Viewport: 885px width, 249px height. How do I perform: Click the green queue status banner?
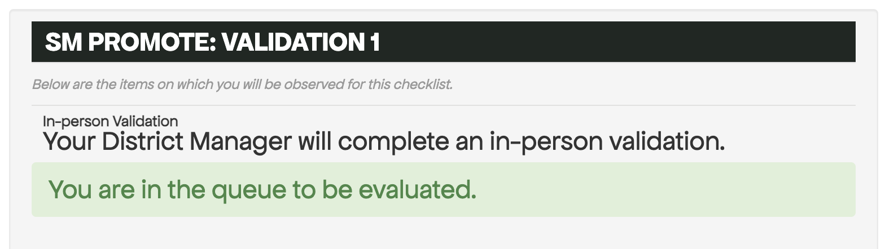coord(443,190)
